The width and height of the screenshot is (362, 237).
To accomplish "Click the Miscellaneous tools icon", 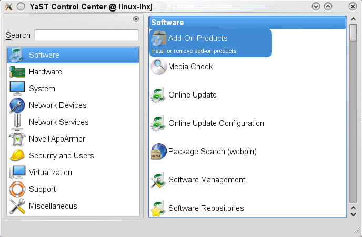I will point(17,206).
